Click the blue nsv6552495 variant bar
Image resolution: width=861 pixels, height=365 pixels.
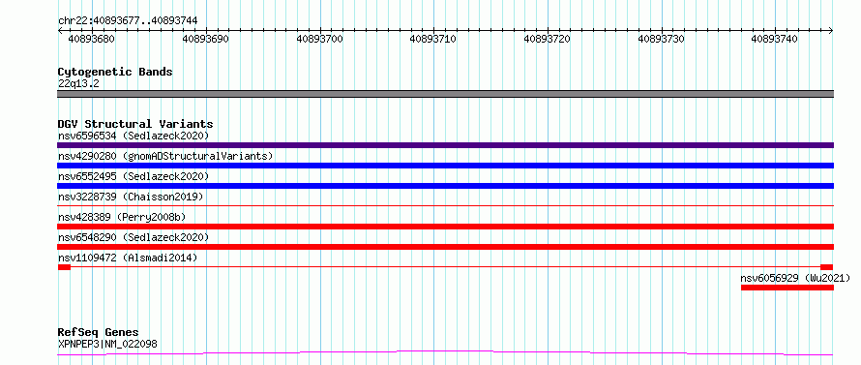445,186
